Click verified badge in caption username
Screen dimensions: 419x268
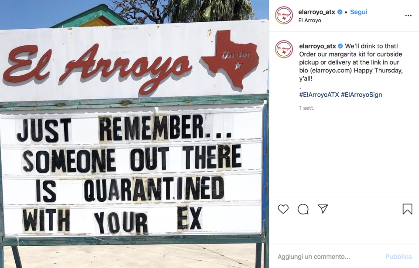pyautogui.click(x=340, y=46)
